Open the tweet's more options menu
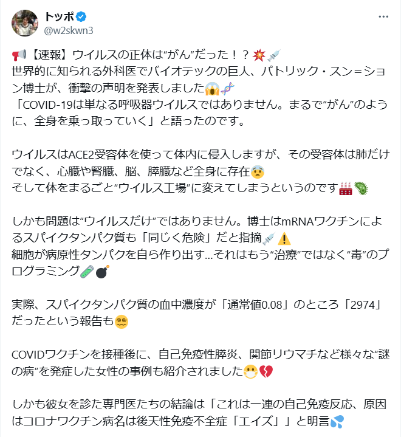This screenshot has width=401, height=437. (382, 17)
